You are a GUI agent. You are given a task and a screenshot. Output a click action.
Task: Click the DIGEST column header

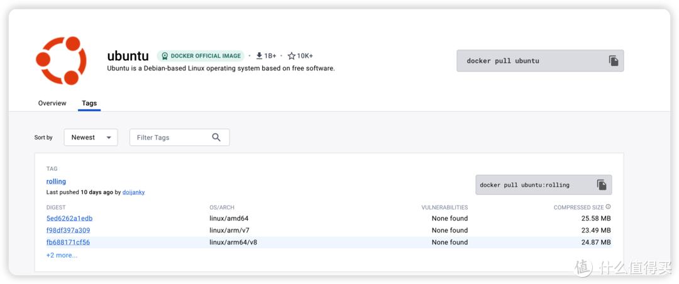click(56, 207)
